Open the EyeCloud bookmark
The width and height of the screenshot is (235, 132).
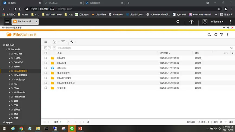179,15
